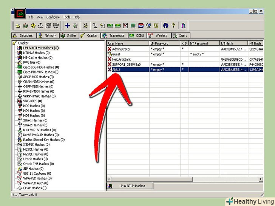Click the blue info About icon
Screen dimensions: 275x206
point(165,26)
